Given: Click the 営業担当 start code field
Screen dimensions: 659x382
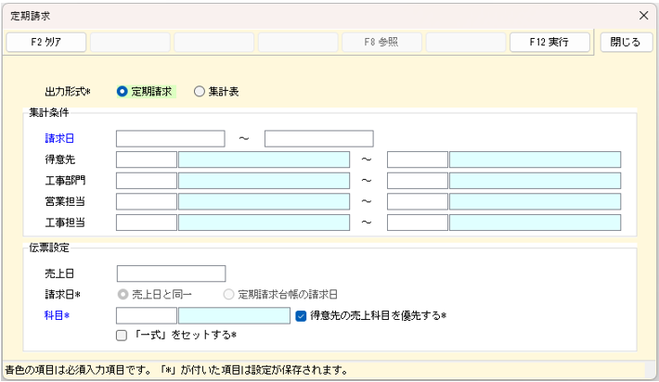Looking at the screenshot, I should [147, 201].
